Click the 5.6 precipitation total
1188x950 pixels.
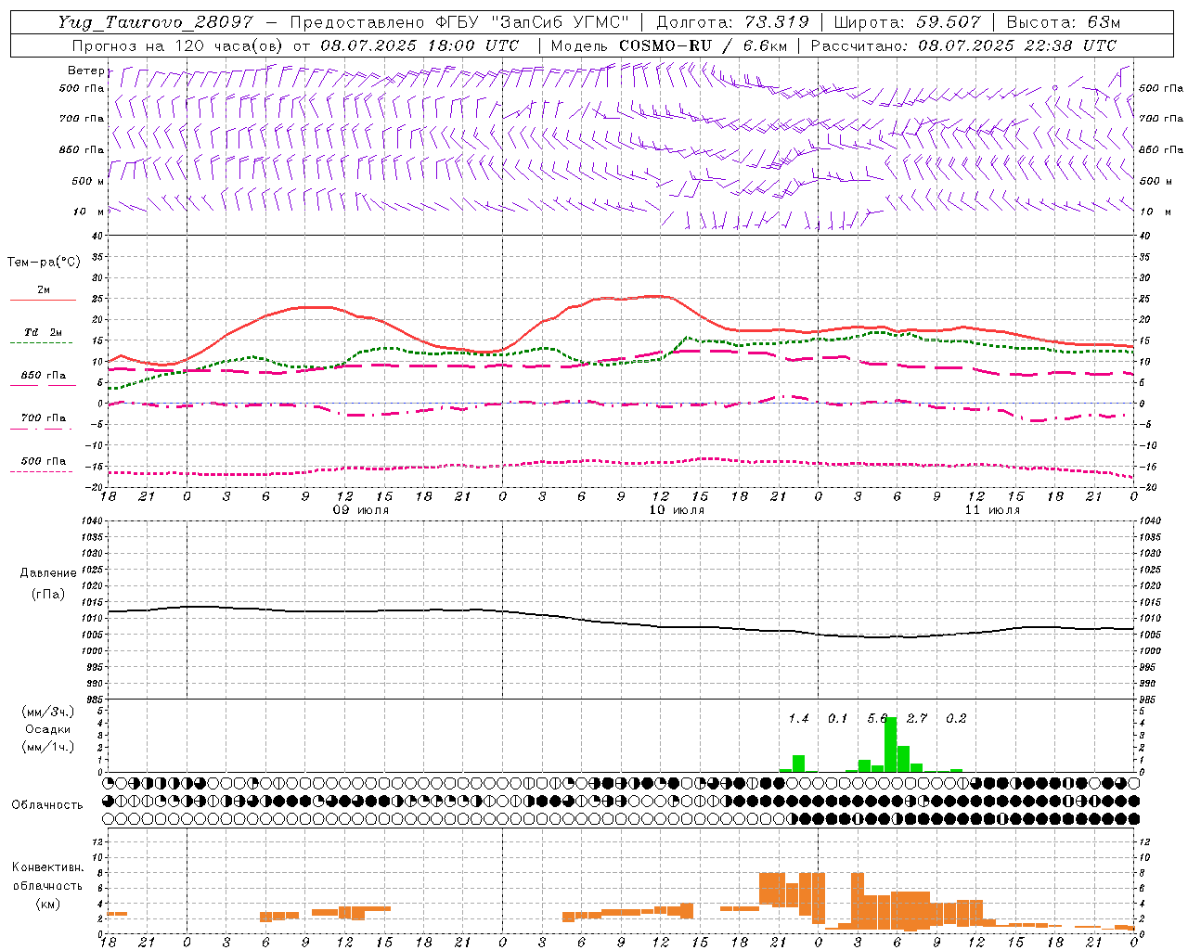point(877,718)
